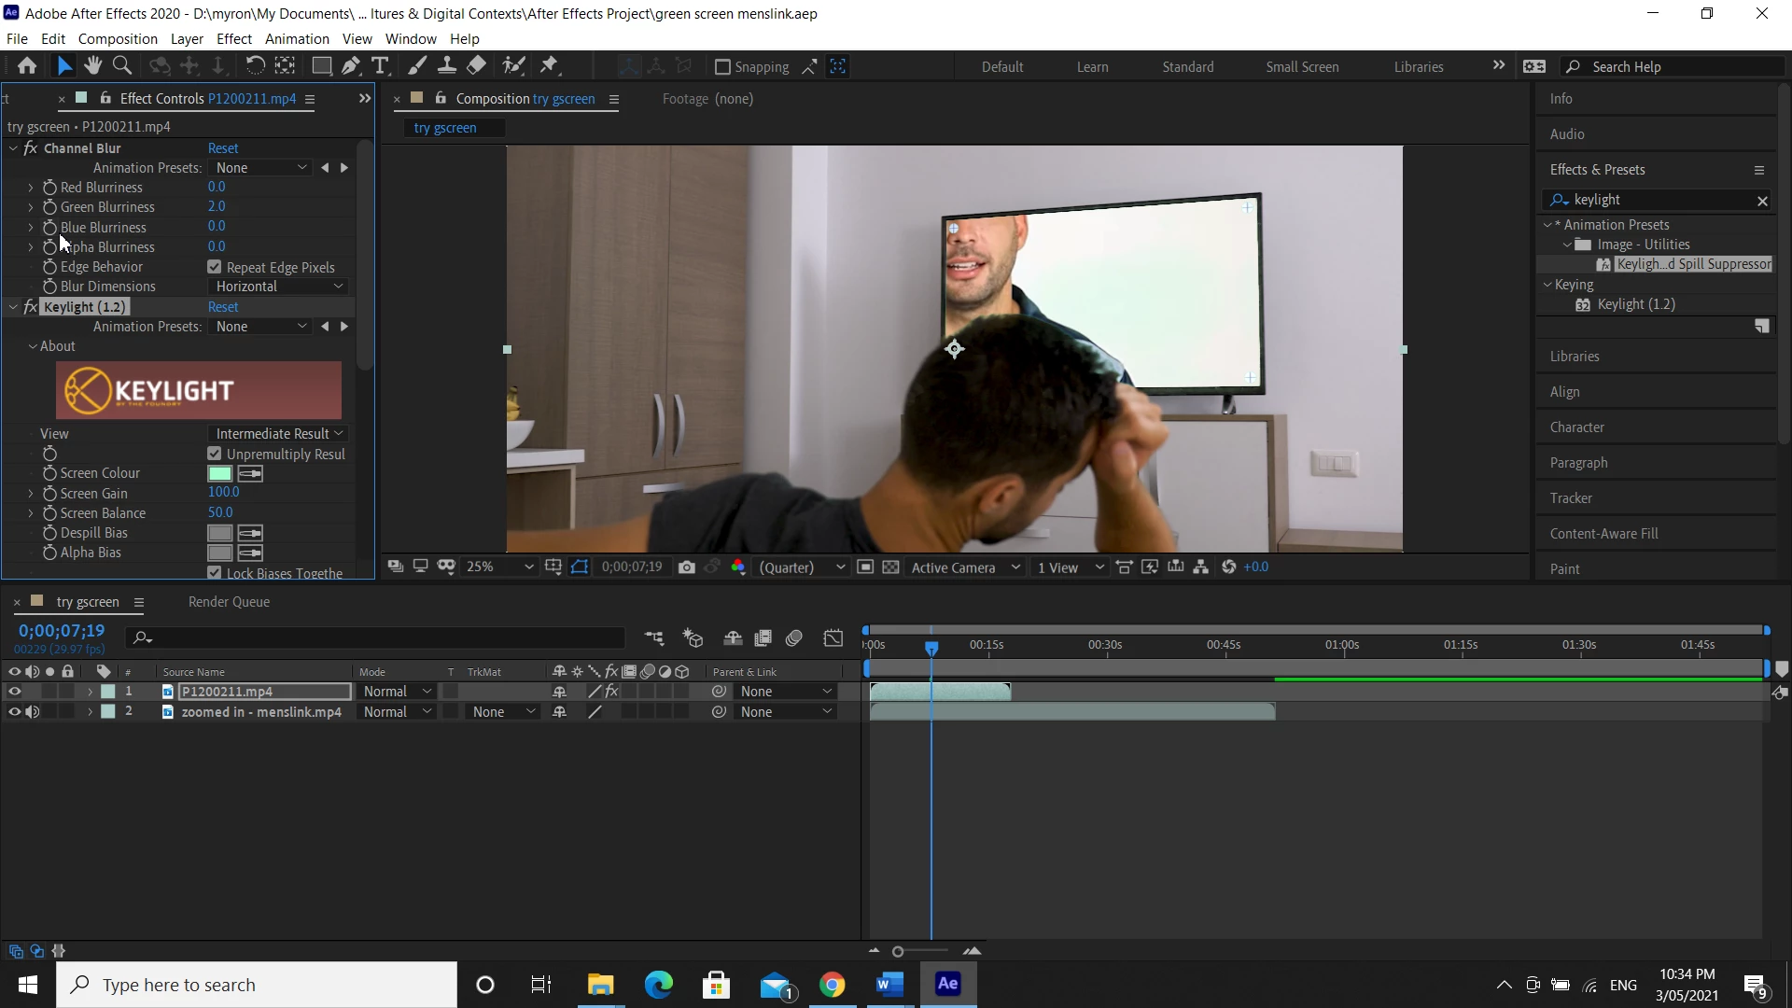Viewport: 1792px width, 1008px height.
Task: Open the Keylight View Intermediate Result dropdown
Action: (x=278, y=434)
